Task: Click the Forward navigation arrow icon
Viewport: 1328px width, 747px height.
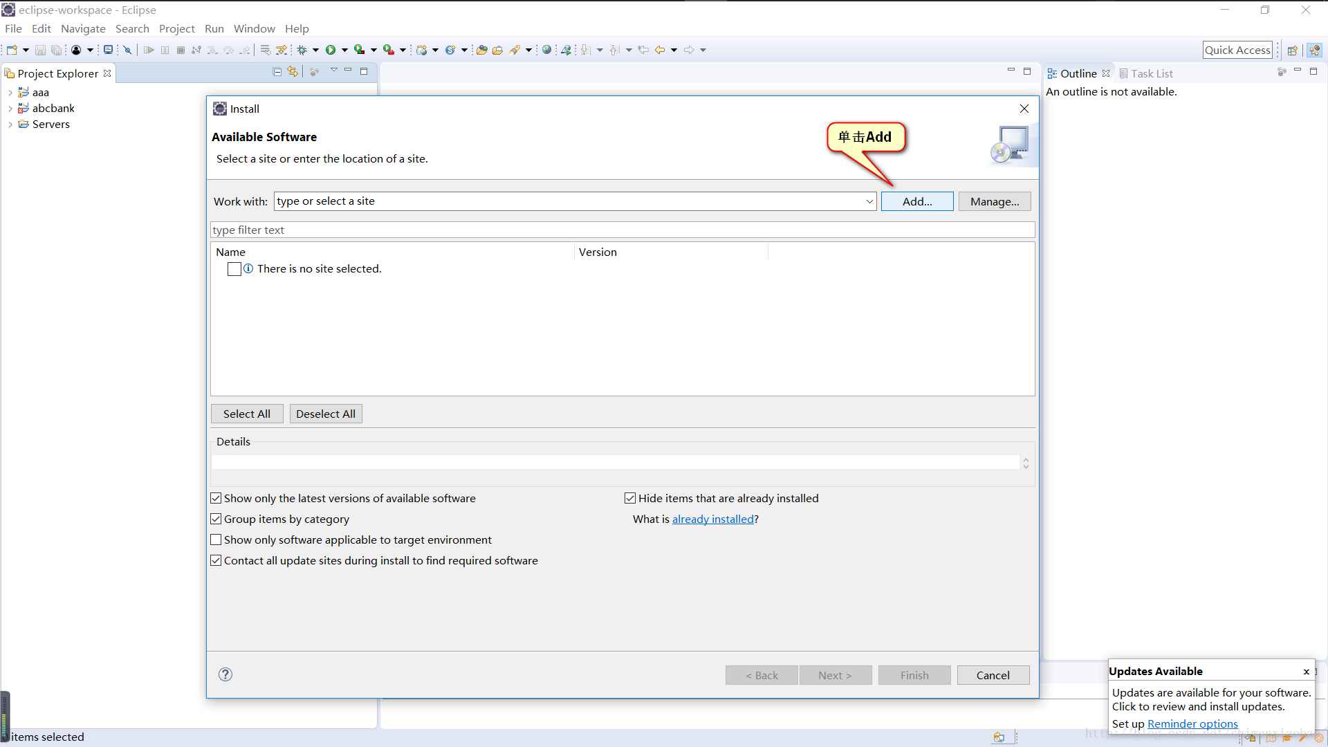Action: click(x=689, y=50)
